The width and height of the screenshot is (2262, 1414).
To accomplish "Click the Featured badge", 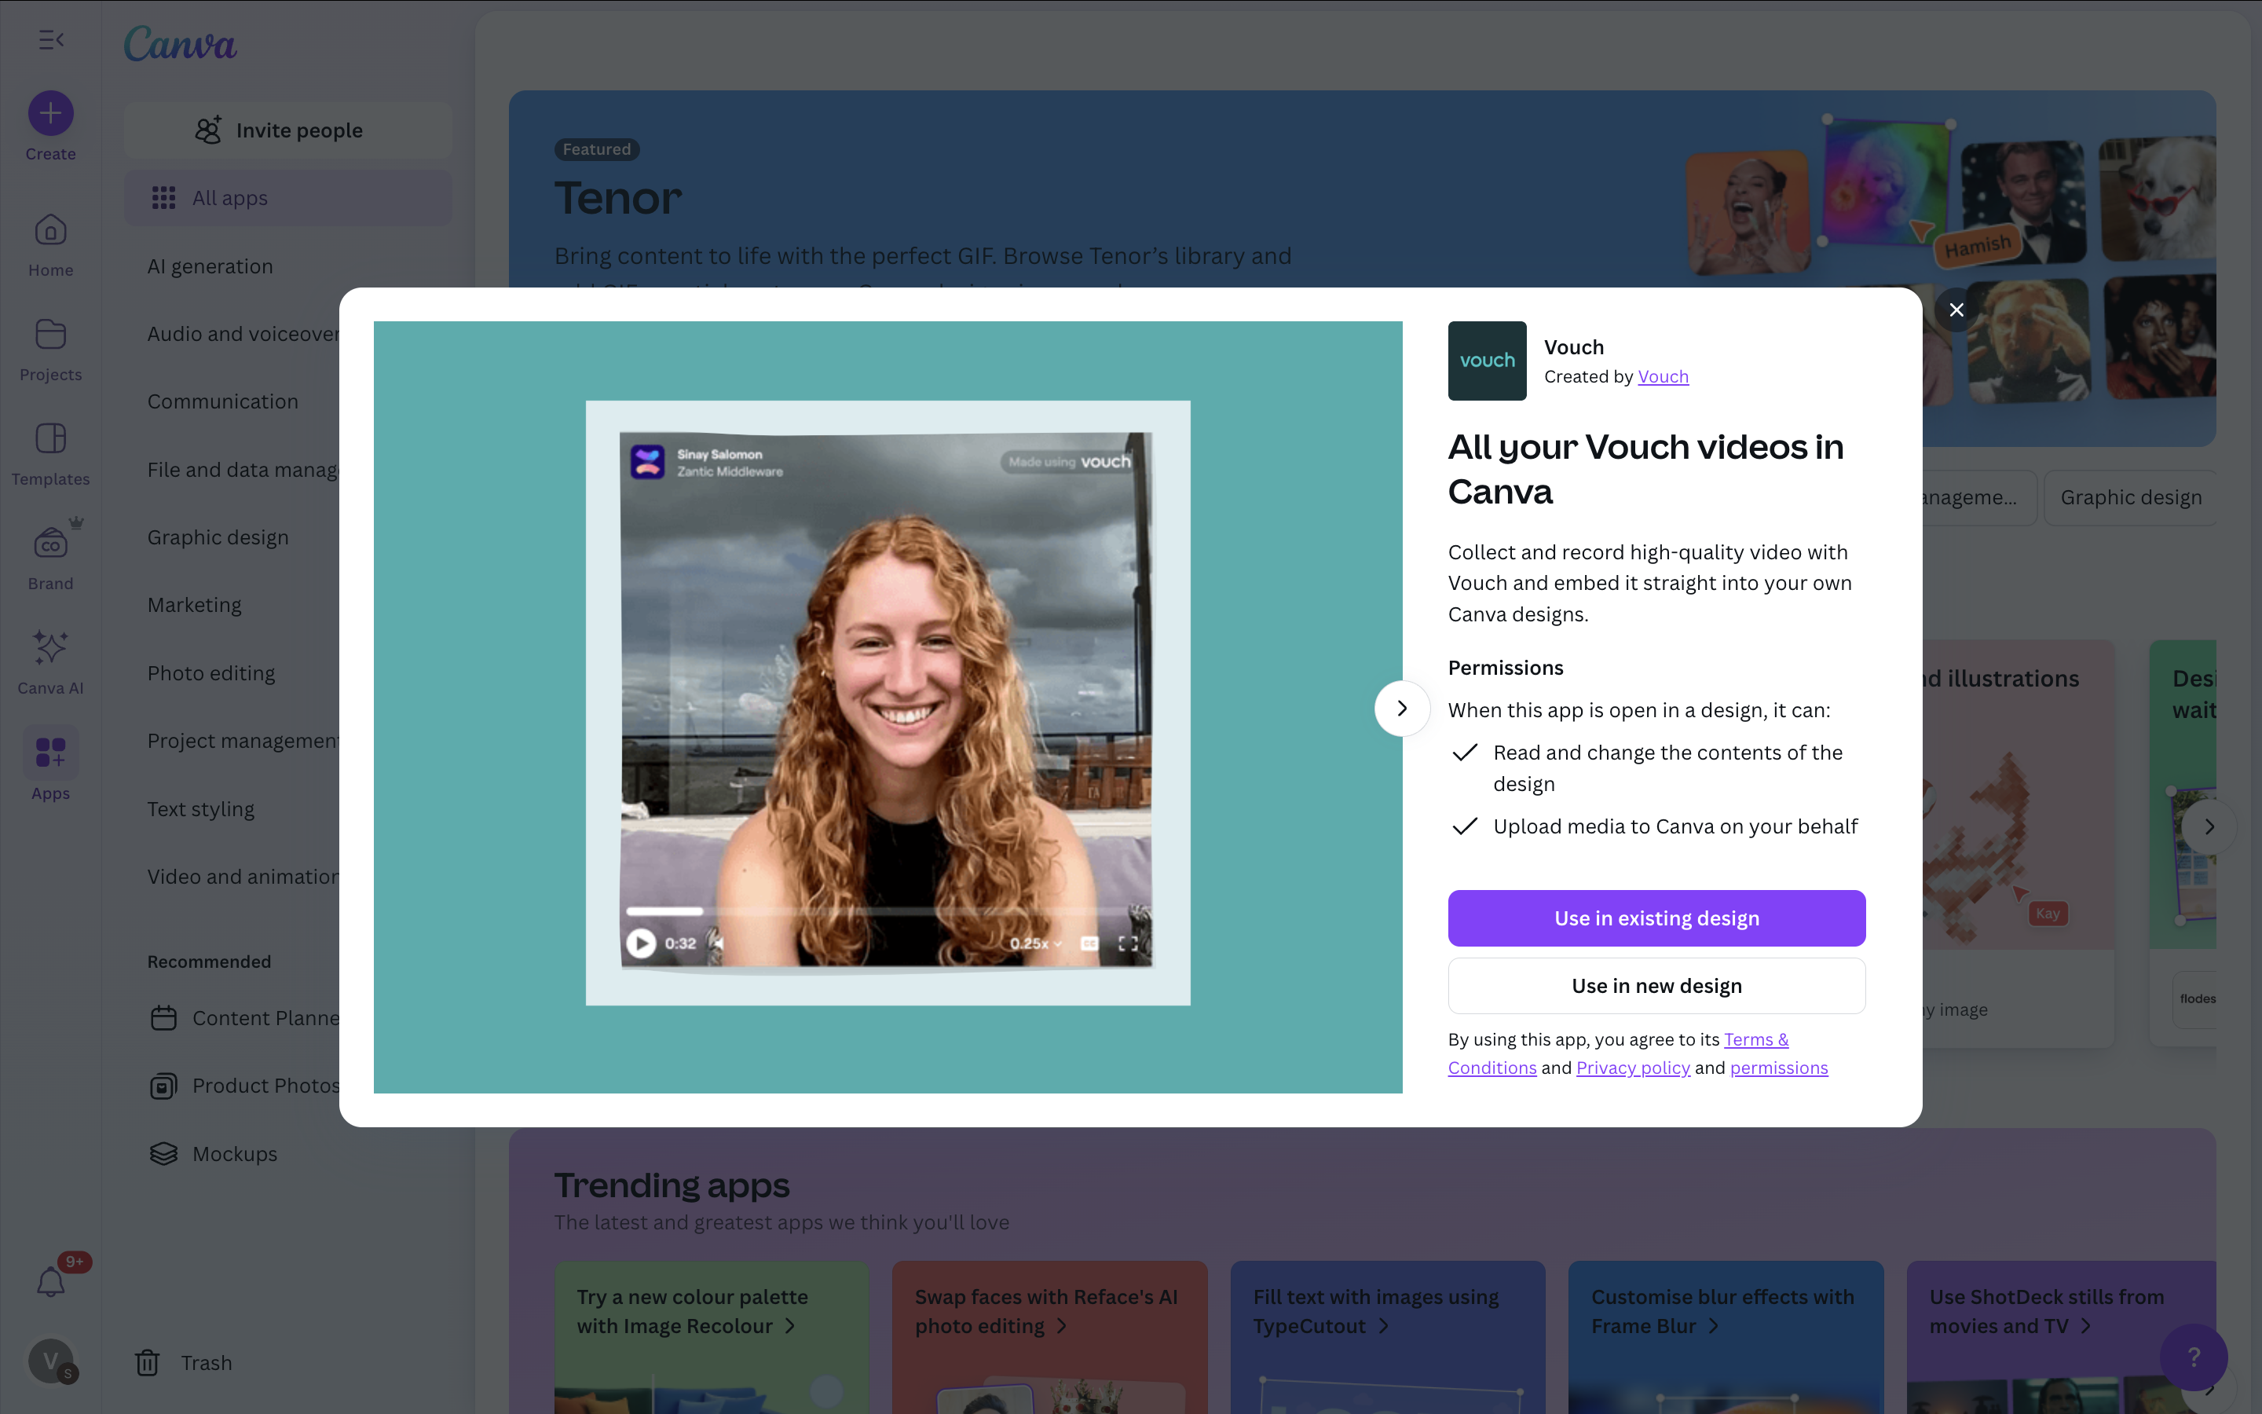I will [x=596, y=148].
